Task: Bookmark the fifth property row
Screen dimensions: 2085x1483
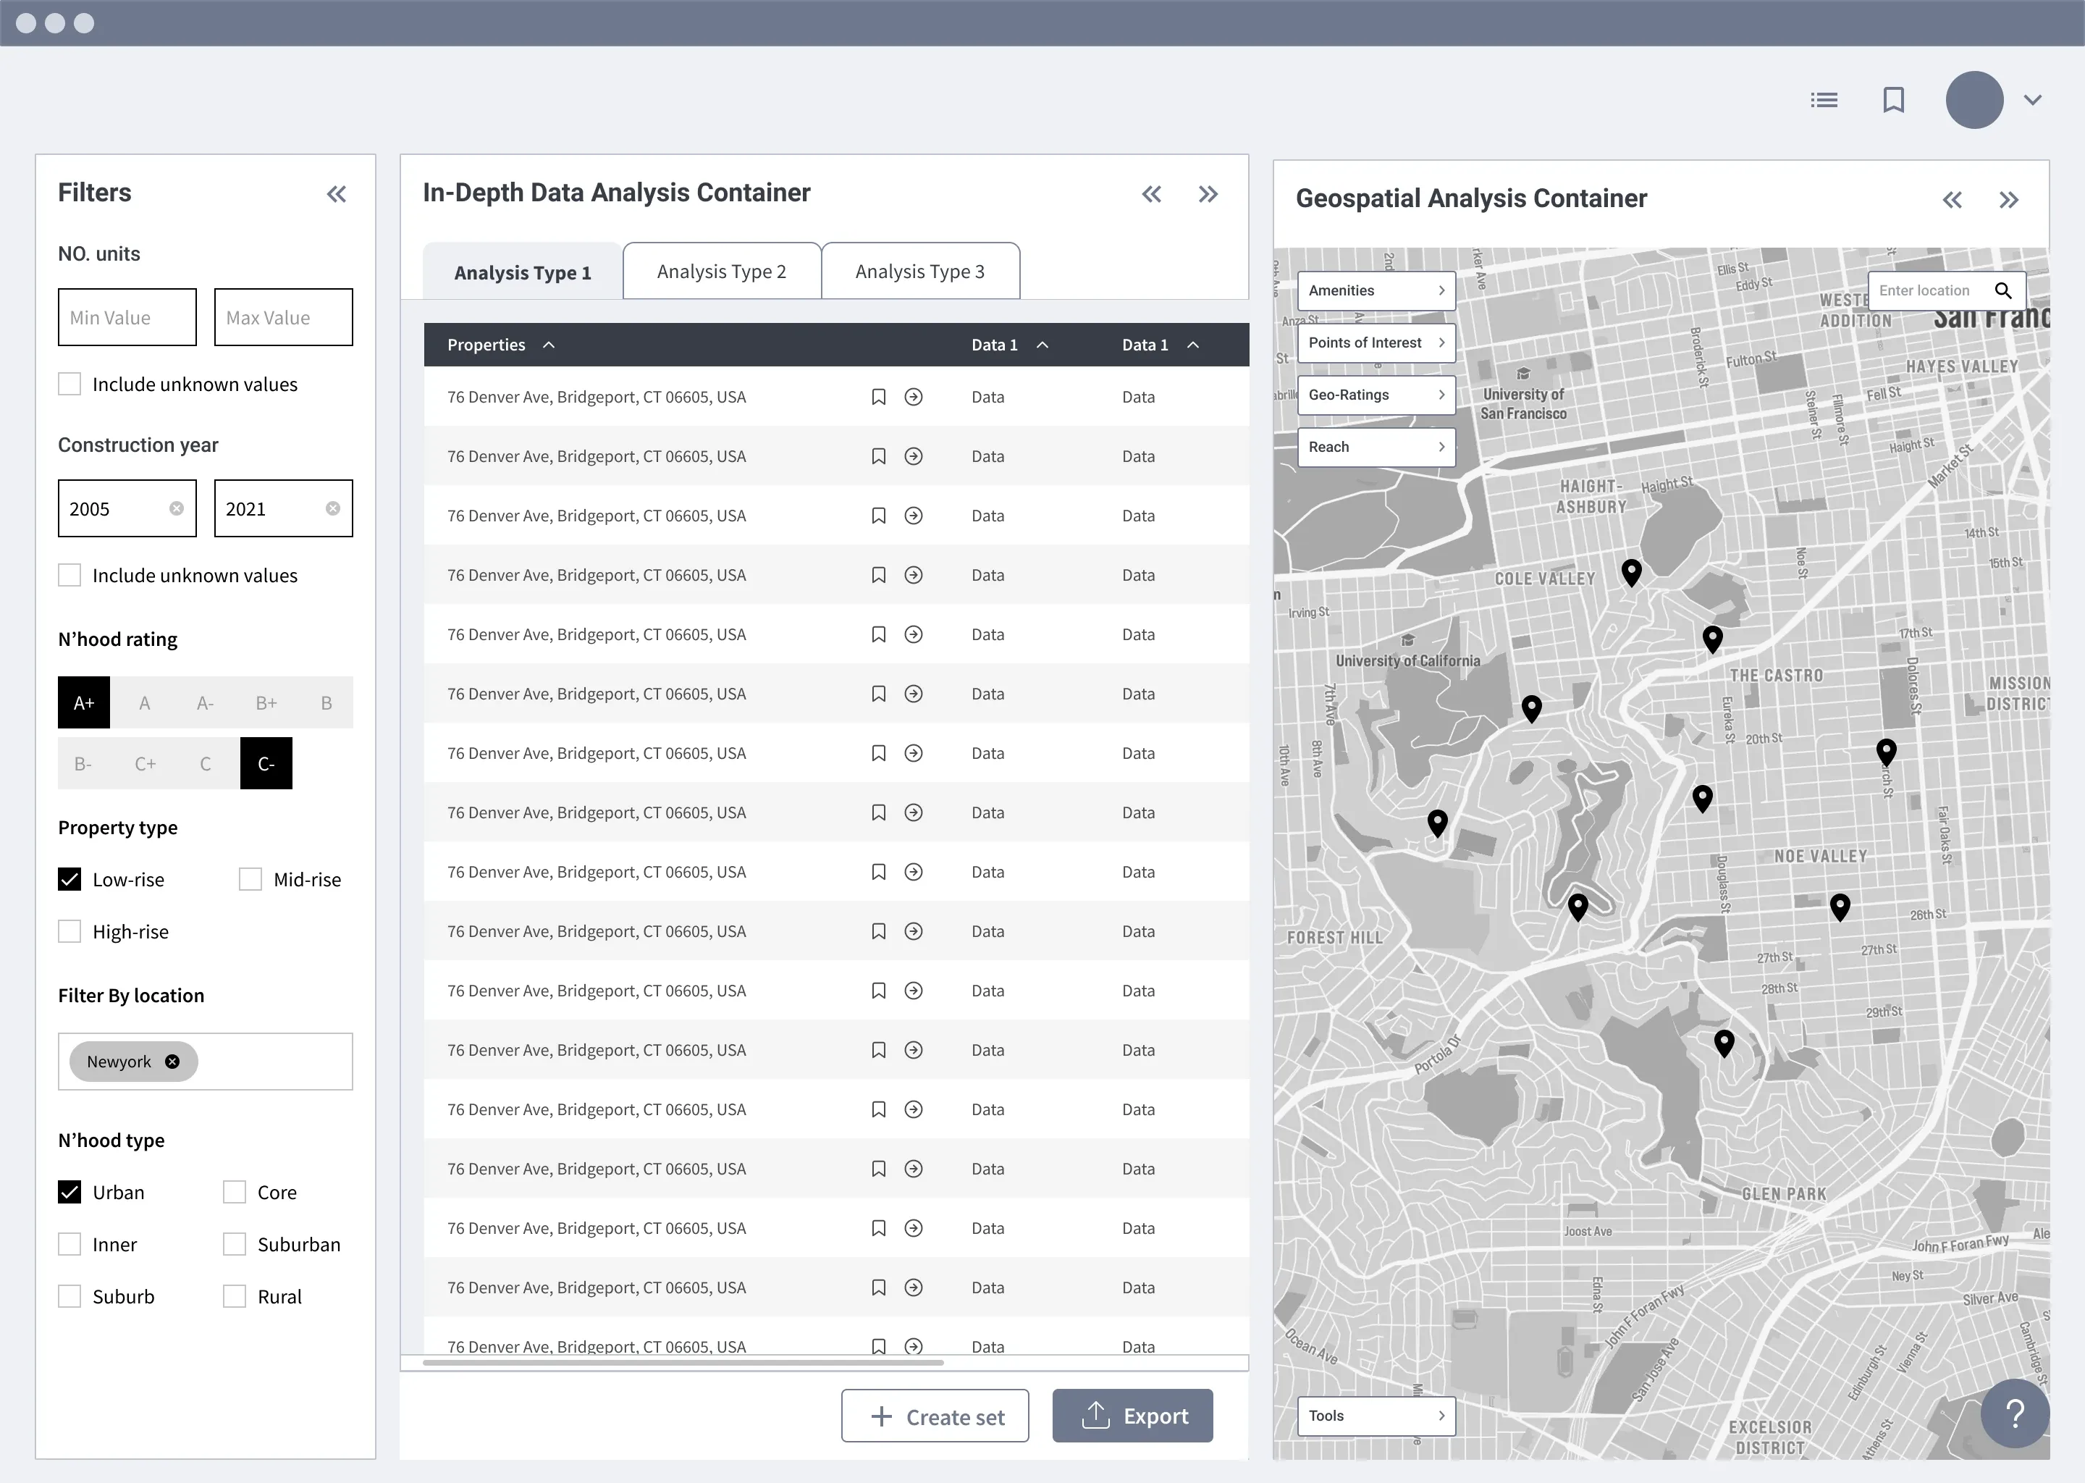Action: 878,634
